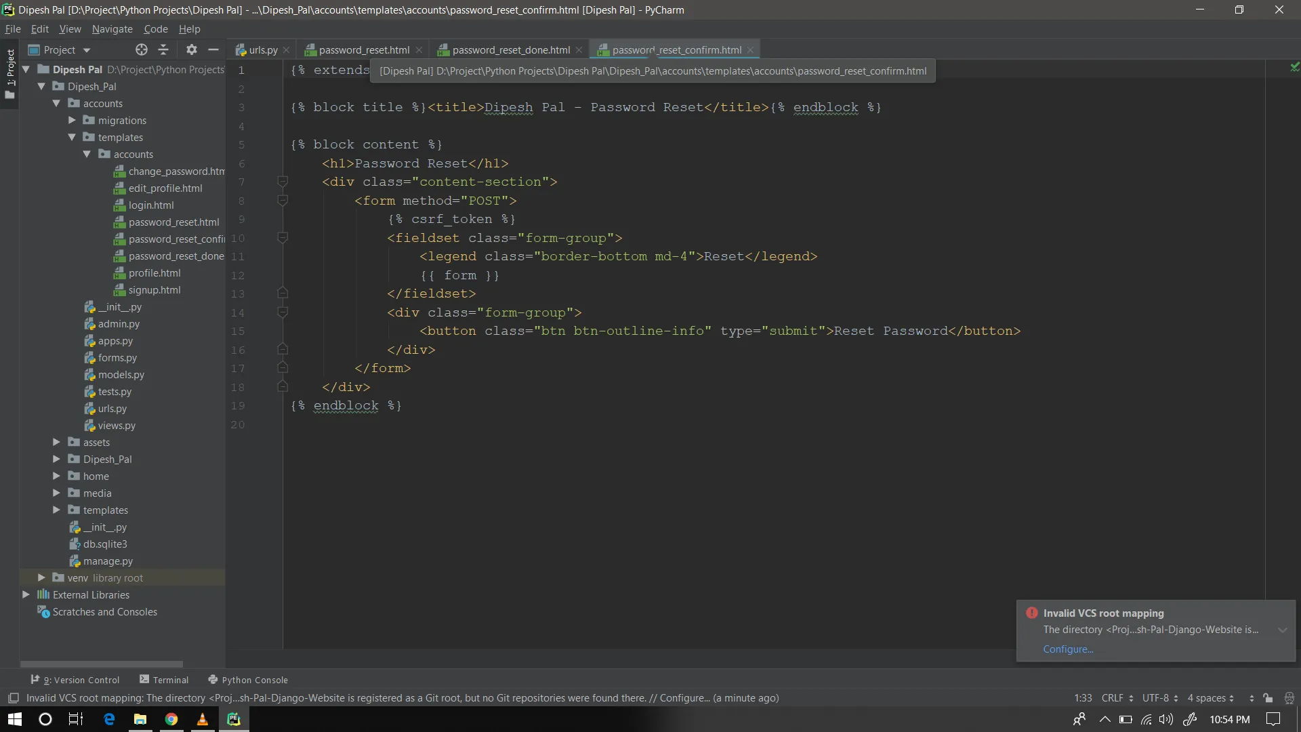Viewport: 1301px width, 732px height.
Task: Open Project panel settings gear
Action: pyautogui.click(x=192, y=49)
